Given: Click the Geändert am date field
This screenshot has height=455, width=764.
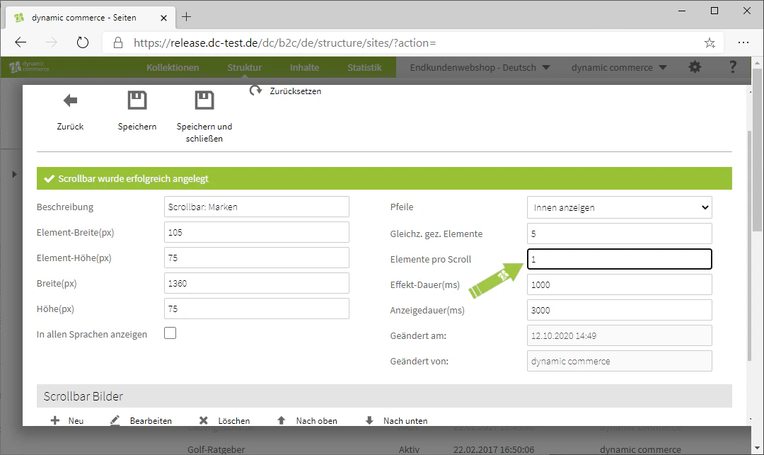Looking at the screenshot, I should coord(619,335).
